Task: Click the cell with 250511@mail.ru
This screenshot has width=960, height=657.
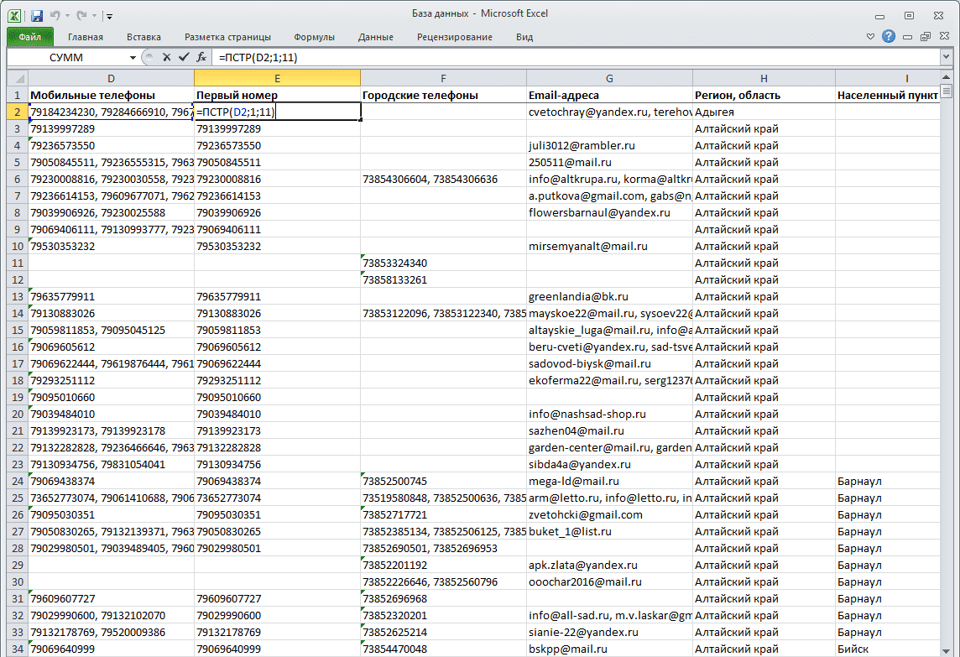Action: (609, 162)
